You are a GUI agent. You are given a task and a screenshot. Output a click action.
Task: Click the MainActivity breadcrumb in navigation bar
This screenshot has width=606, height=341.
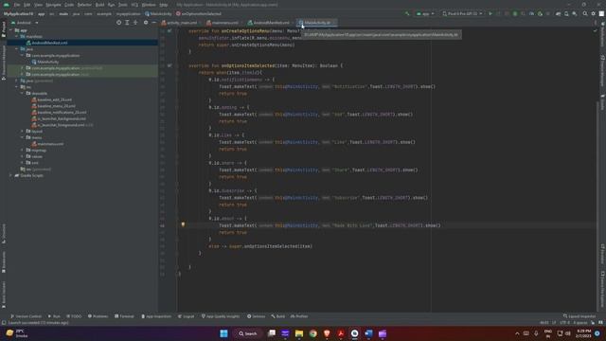tap(158, 13)
